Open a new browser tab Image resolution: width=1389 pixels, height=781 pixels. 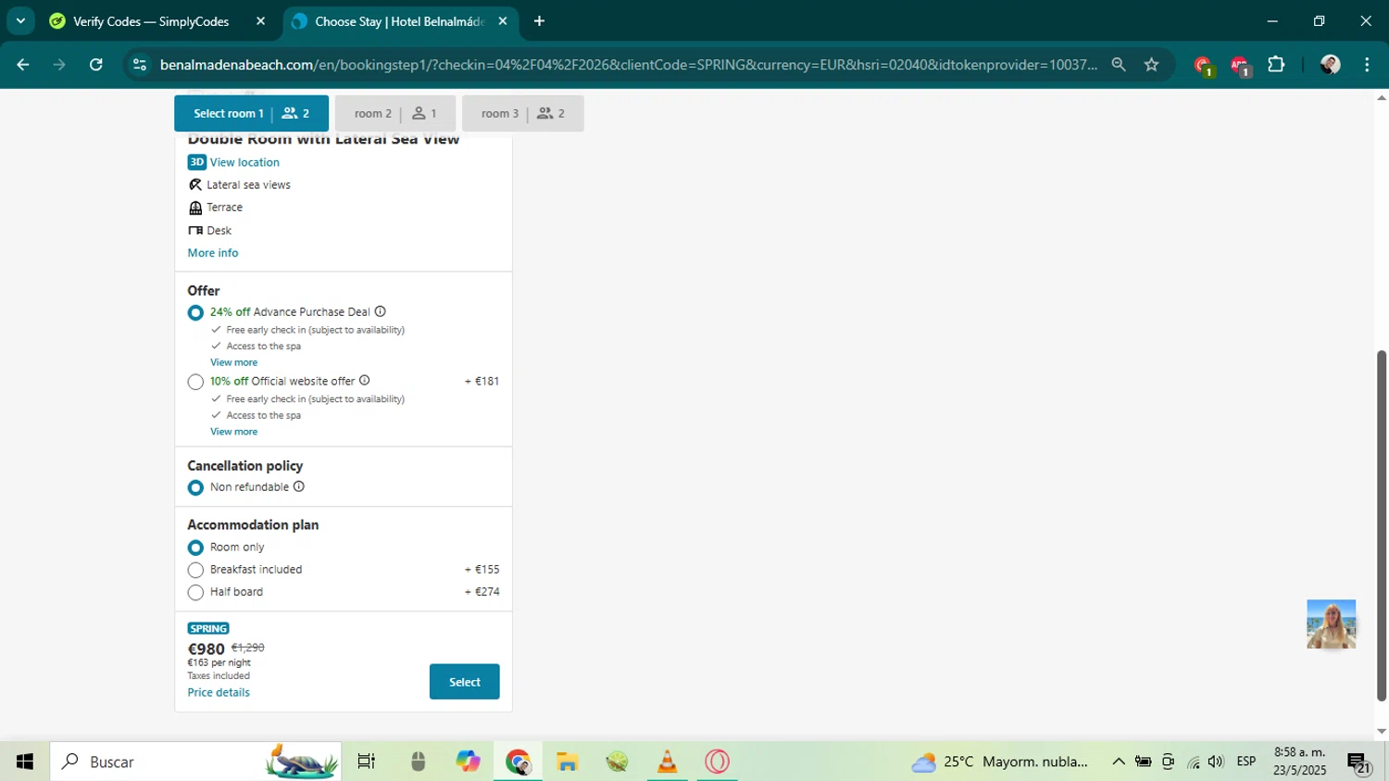tap(539, 21)
